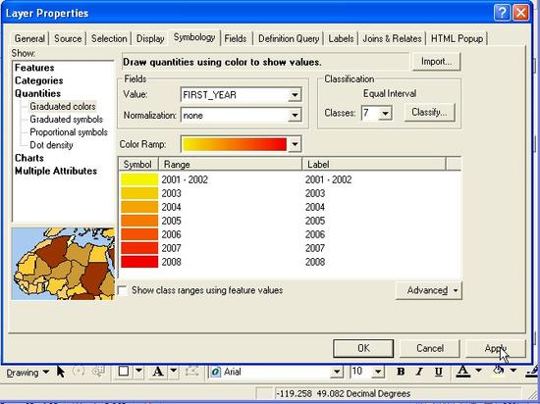540x404 pixels.
Task: Click the Symbol column header
Action: 138,165
